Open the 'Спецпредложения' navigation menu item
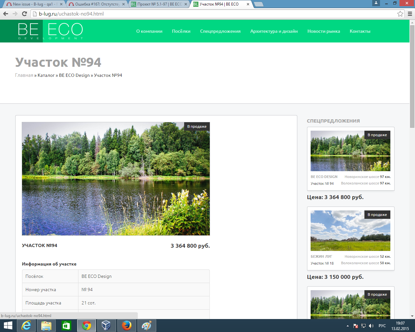 220,31
